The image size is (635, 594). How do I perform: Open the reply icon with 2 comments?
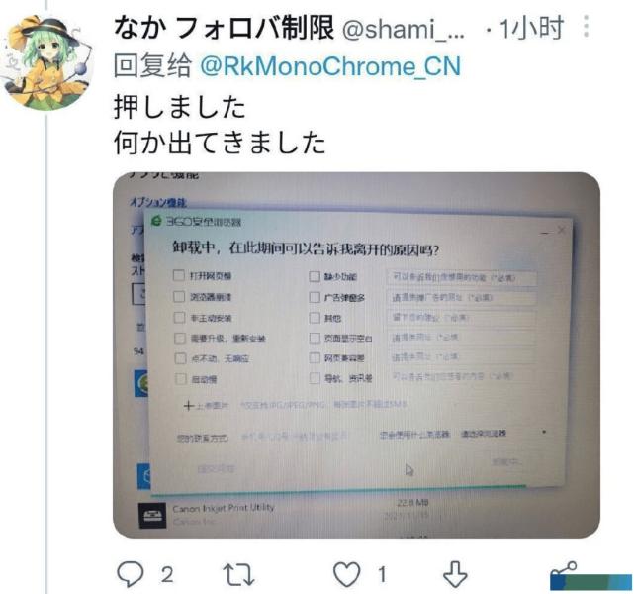pos(131,574)
